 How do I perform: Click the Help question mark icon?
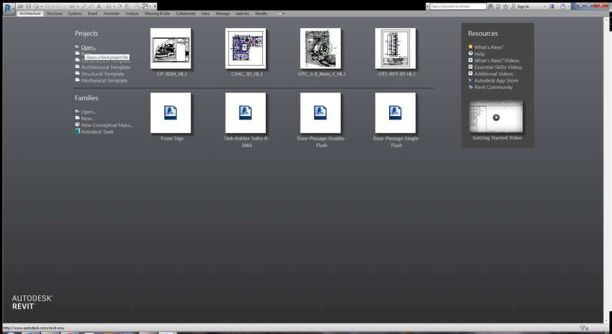tap(563, 6)
